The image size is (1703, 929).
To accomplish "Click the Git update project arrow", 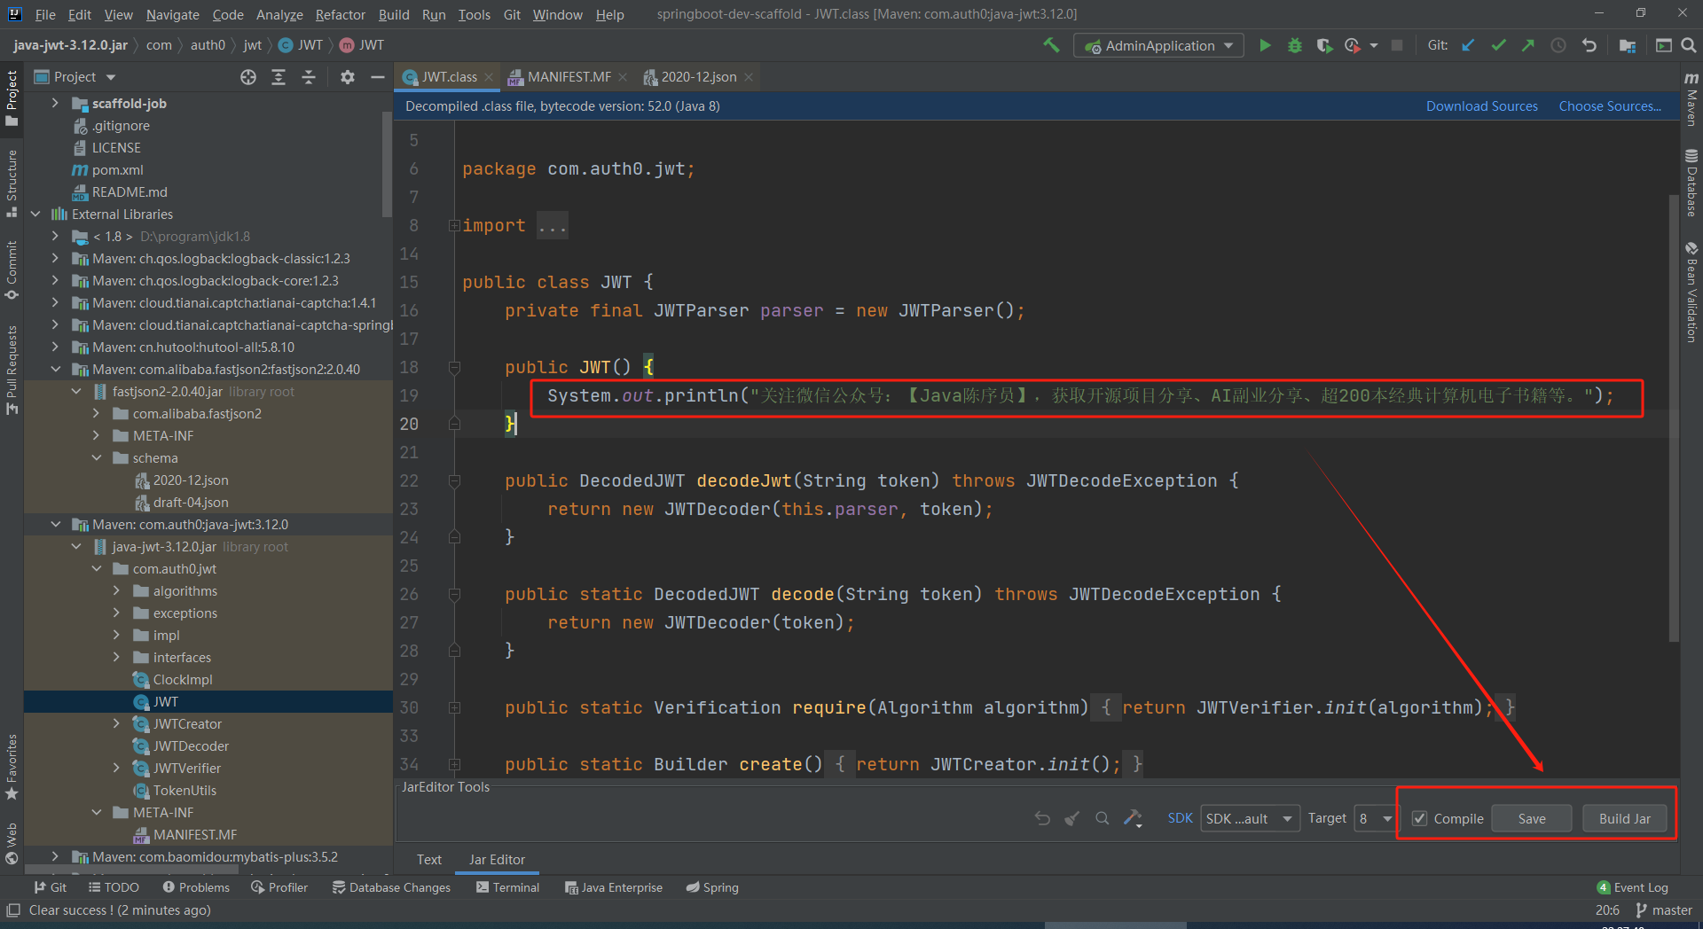I will [1468, 45].
